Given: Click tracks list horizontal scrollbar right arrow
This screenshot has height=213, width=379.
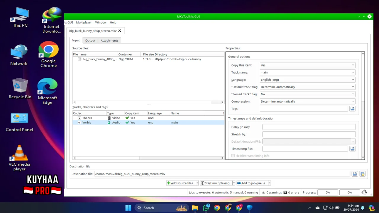Looking at the screenshot, I should pyautogui.click(x=223, y=158).
